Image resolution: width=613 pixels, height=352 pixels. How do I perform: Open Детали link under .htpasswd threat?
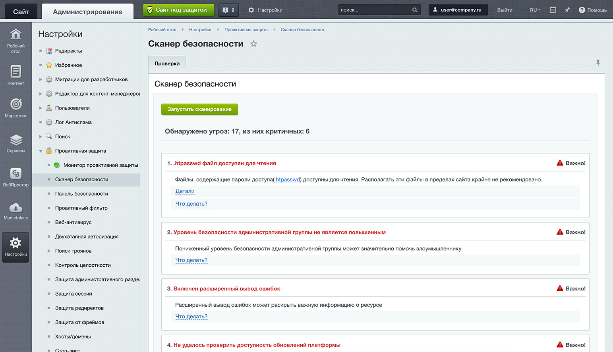[x=185, y=191]
